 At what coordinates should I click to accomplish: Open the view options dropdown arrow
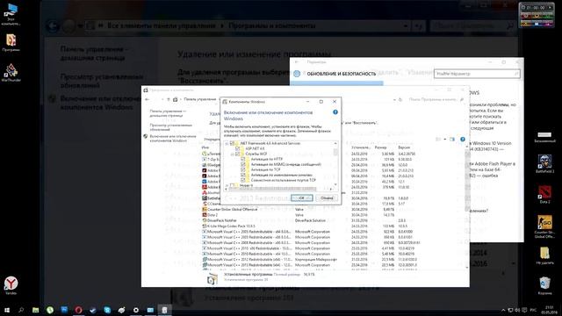tap(445, 139)
